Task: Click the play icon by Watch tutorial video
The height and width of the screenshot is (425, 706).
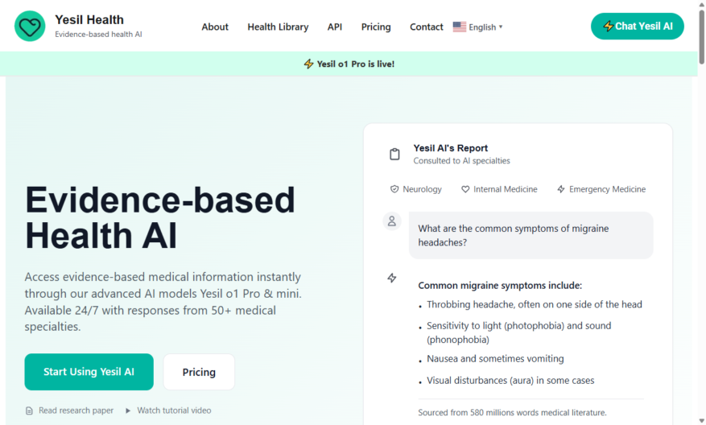Action: click(128, 411)
